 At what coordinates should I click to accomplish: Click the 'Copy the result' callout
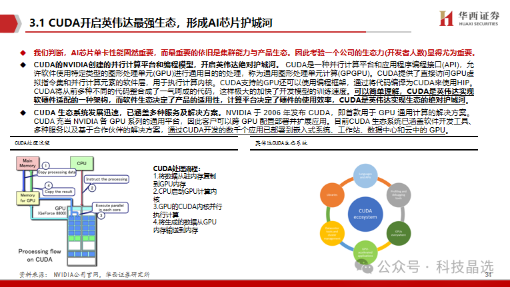point(59,192)
